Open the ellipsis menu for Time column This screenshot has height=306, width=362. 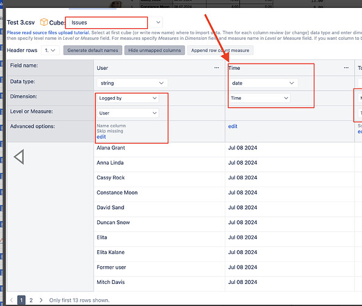346,68
